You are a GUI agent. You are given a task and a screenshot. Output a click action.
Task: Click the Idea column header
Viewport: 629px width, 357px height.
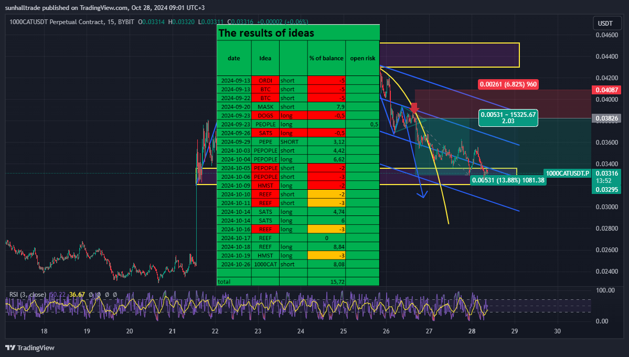(x=265, y=58)
